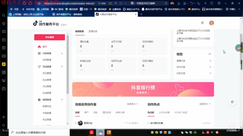Open 私信管理 in the left menu

tap(47, 93)
